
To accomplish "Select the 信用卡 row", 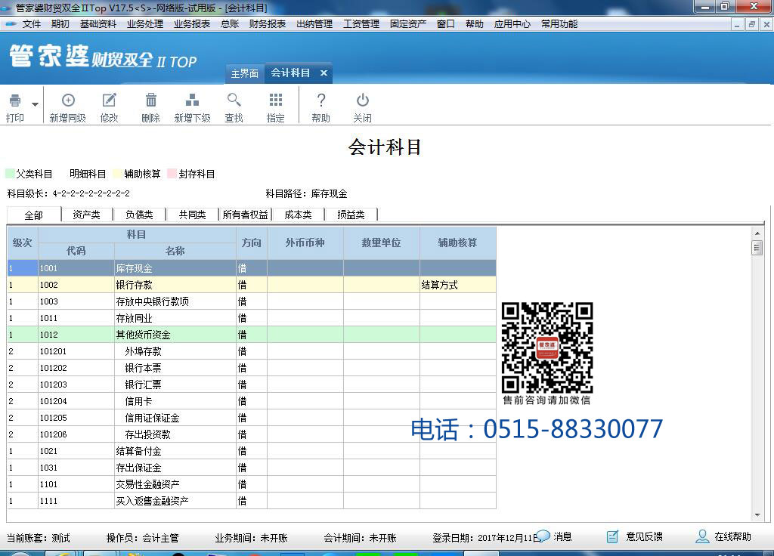I will pyautogui.click(x=252, y=401).
